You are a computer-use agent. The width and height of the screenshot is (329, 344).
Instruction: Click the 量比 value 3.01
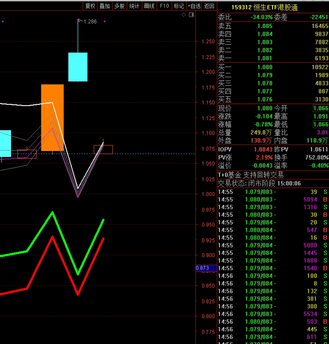pyautogui.click(x=322, y=132)
